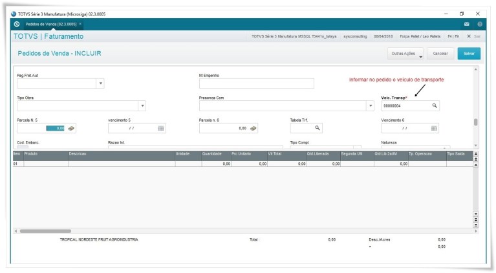496x273 pixels.
Task: Click the Parcela N. 5 calculator icon
Action: pyautogui.click(x=72, y=128)
